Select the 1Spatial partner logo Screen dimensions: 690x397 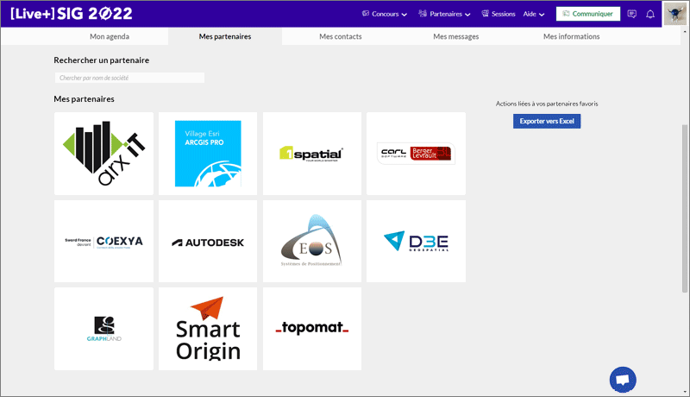pyautogui.click(x=312, y=154)
